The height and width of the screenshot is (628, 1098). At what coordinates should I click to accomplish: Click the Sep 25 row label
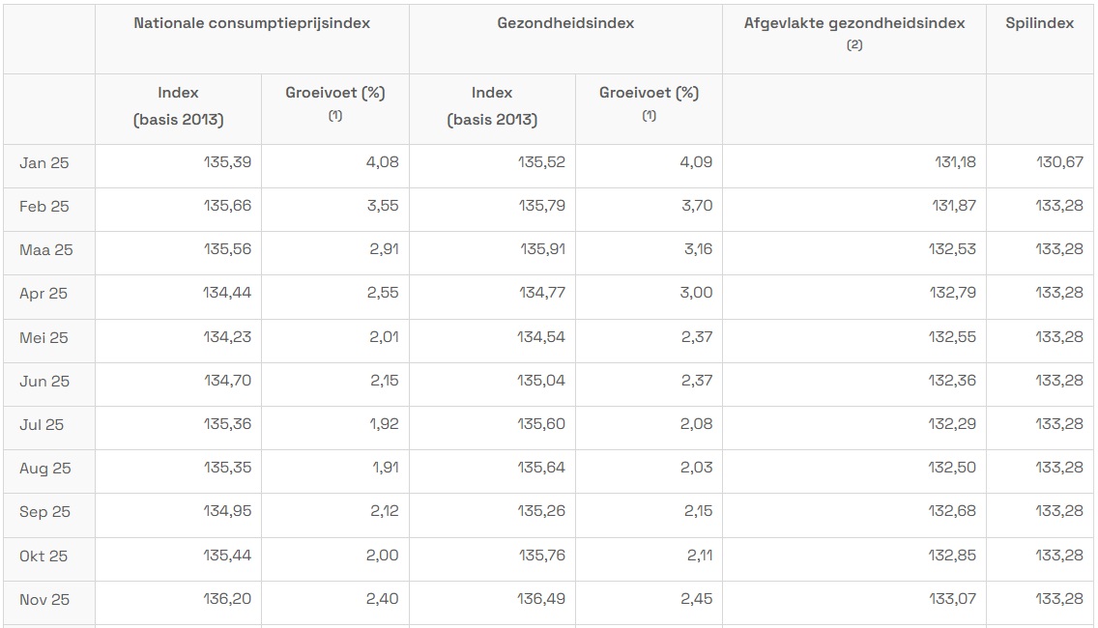coord(45,512)
